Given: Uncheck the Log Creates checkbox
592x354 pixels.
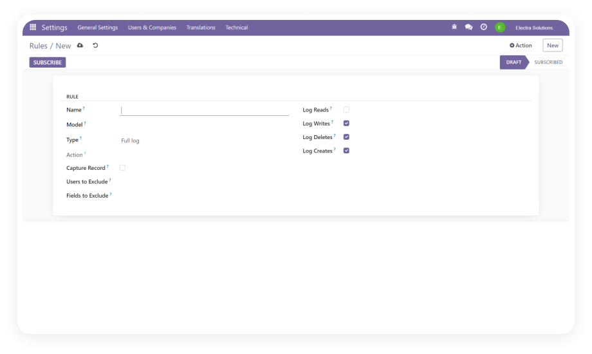Looking at the screenshot, I should [346, 151].
